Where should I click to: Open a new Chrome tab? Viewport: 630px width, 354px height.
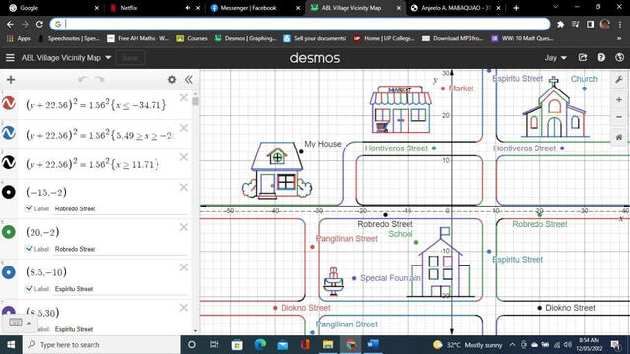516,8
